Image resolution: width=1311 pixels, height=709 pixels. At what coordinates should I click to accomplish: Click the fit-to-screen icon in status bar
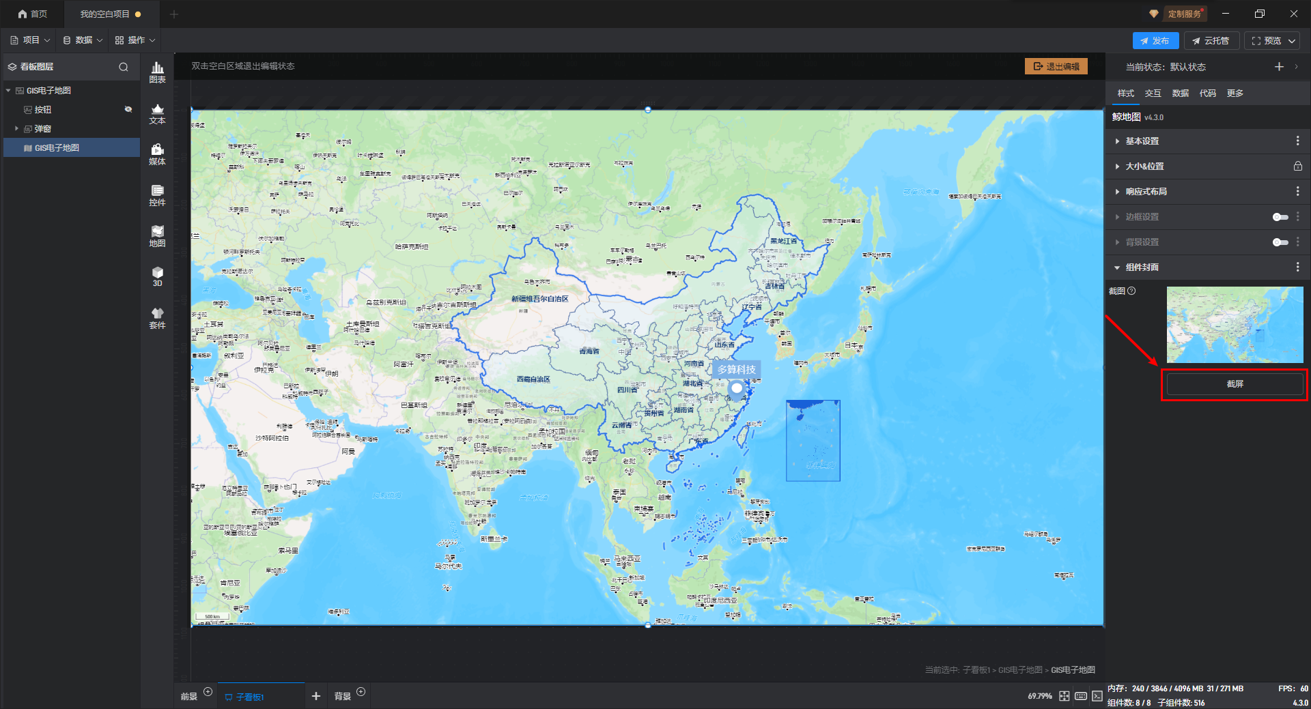click(1065, 696)
